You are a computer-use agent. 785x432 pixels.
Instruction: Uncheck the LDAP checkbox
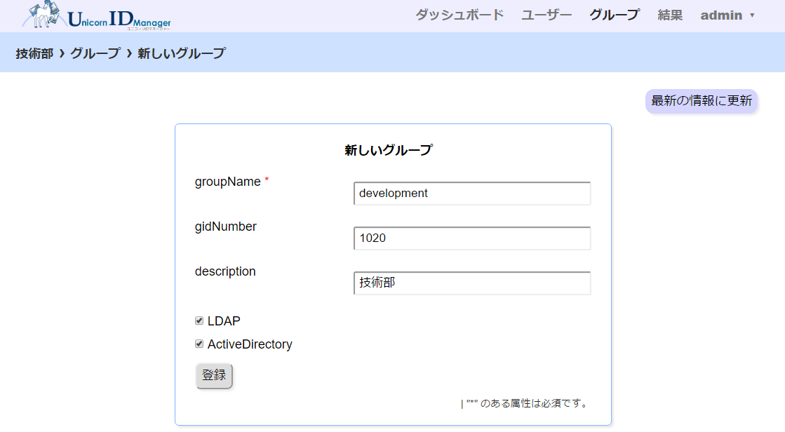199,320
